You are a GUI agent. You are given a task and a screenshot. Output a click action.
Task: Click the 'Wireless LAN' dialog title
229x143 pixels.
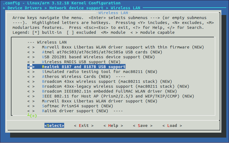click(113, 13)
